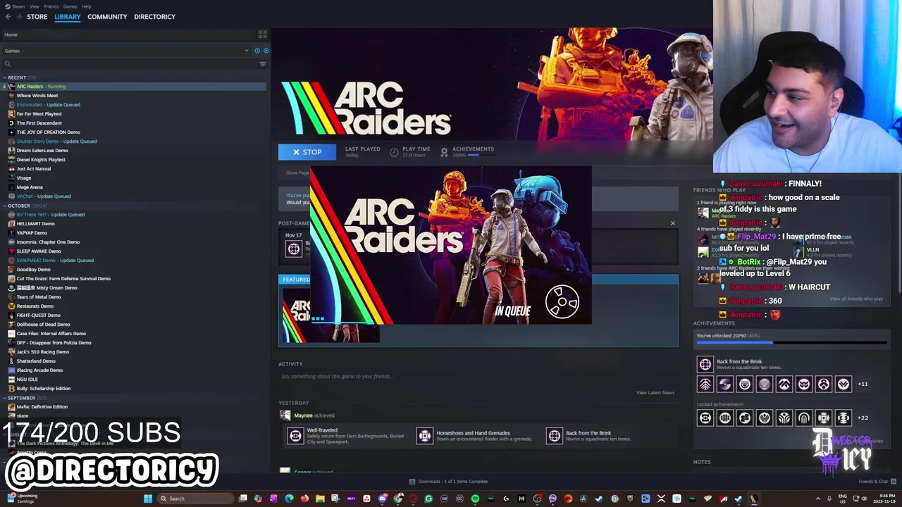
Task: Open the View menu
Action: [x=35, y=6]
